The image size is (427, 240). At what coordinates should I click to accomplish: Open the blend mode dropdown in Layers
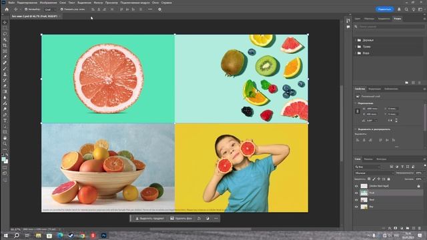coord(374,173)
